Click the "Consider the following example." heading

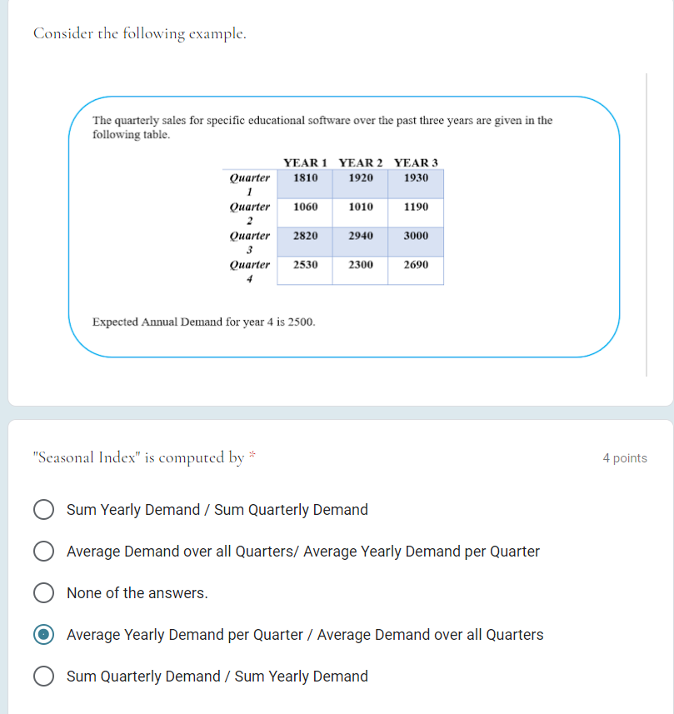(140, 33)
